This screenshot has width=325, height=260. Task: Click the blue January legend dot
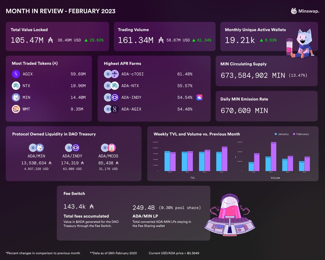pyautogui.click(x=276, y=134)
